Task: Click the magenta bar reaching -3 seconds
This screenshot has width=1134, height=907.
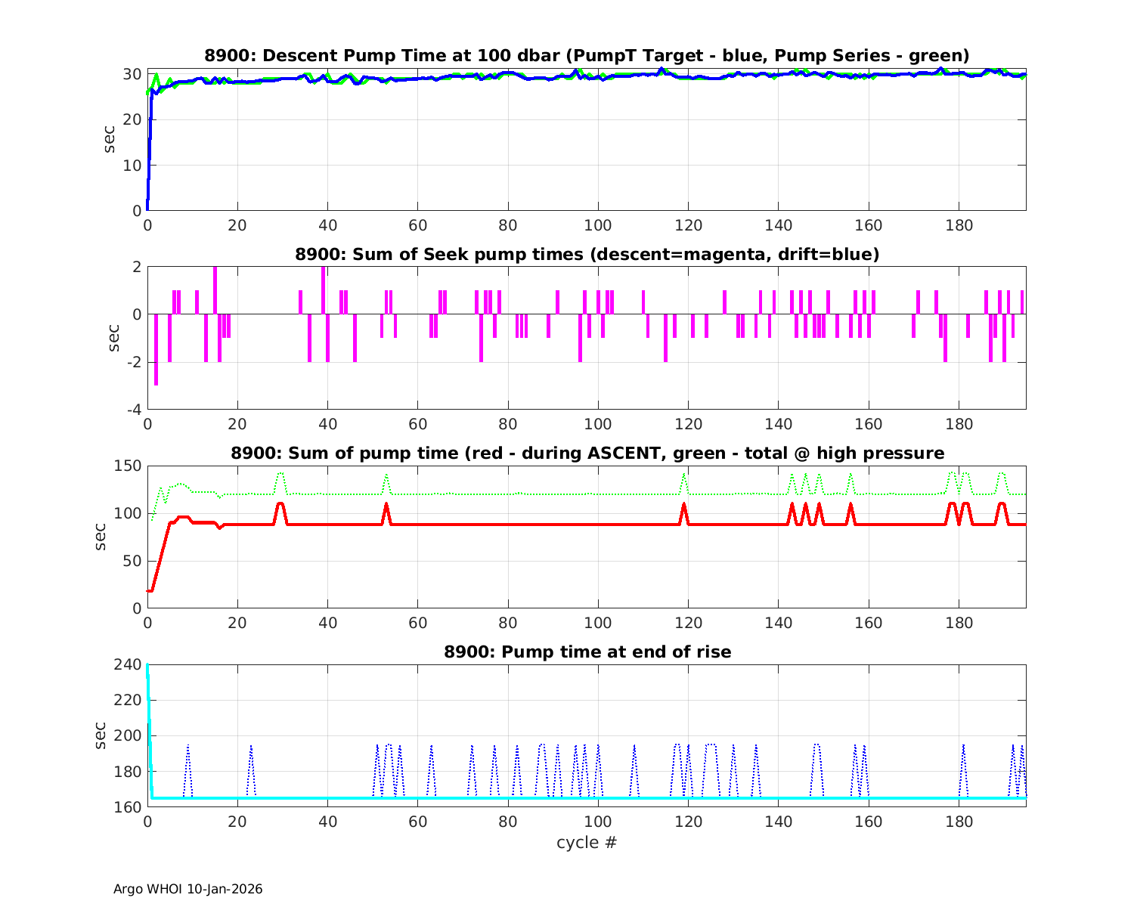Action: click(x=156, y=363)
